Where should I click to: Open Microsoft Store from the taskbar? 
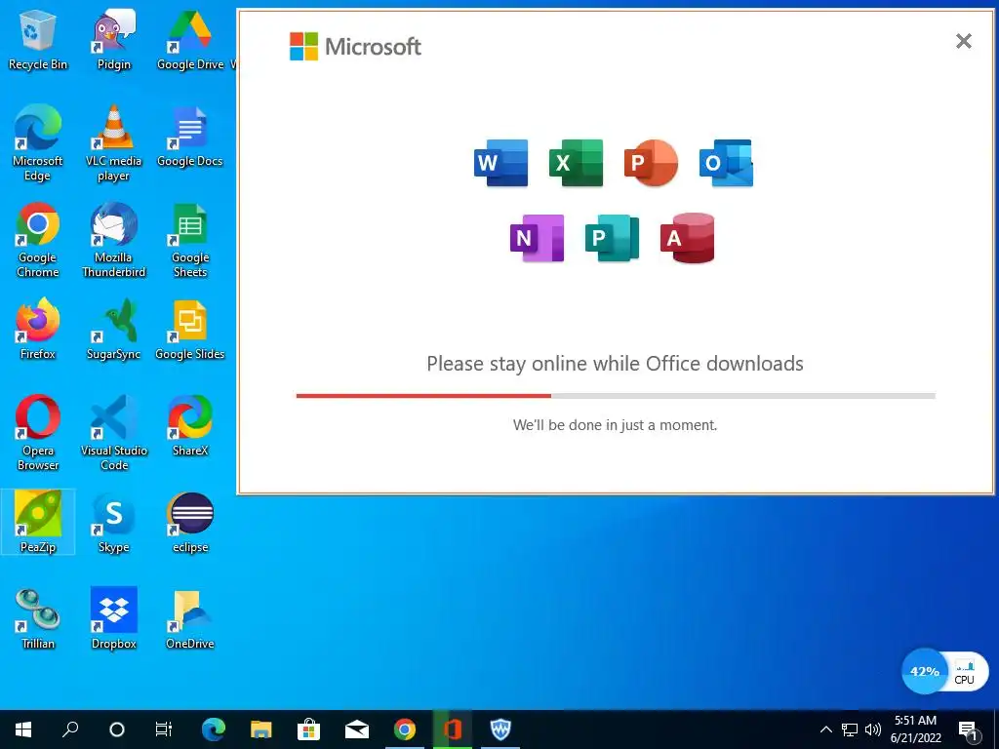[308, 729]
